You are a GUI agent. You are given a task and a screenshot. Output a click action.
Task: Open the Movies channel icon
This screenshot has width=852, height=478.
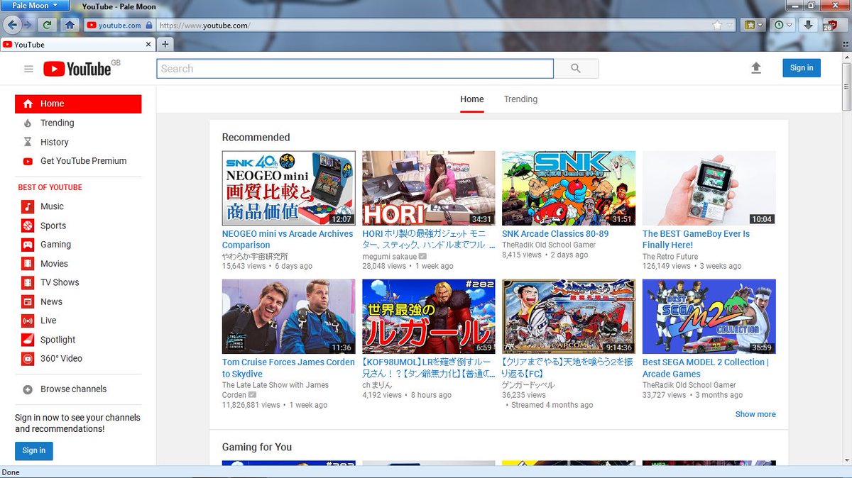pyautogui.click(x=28, y=264)
